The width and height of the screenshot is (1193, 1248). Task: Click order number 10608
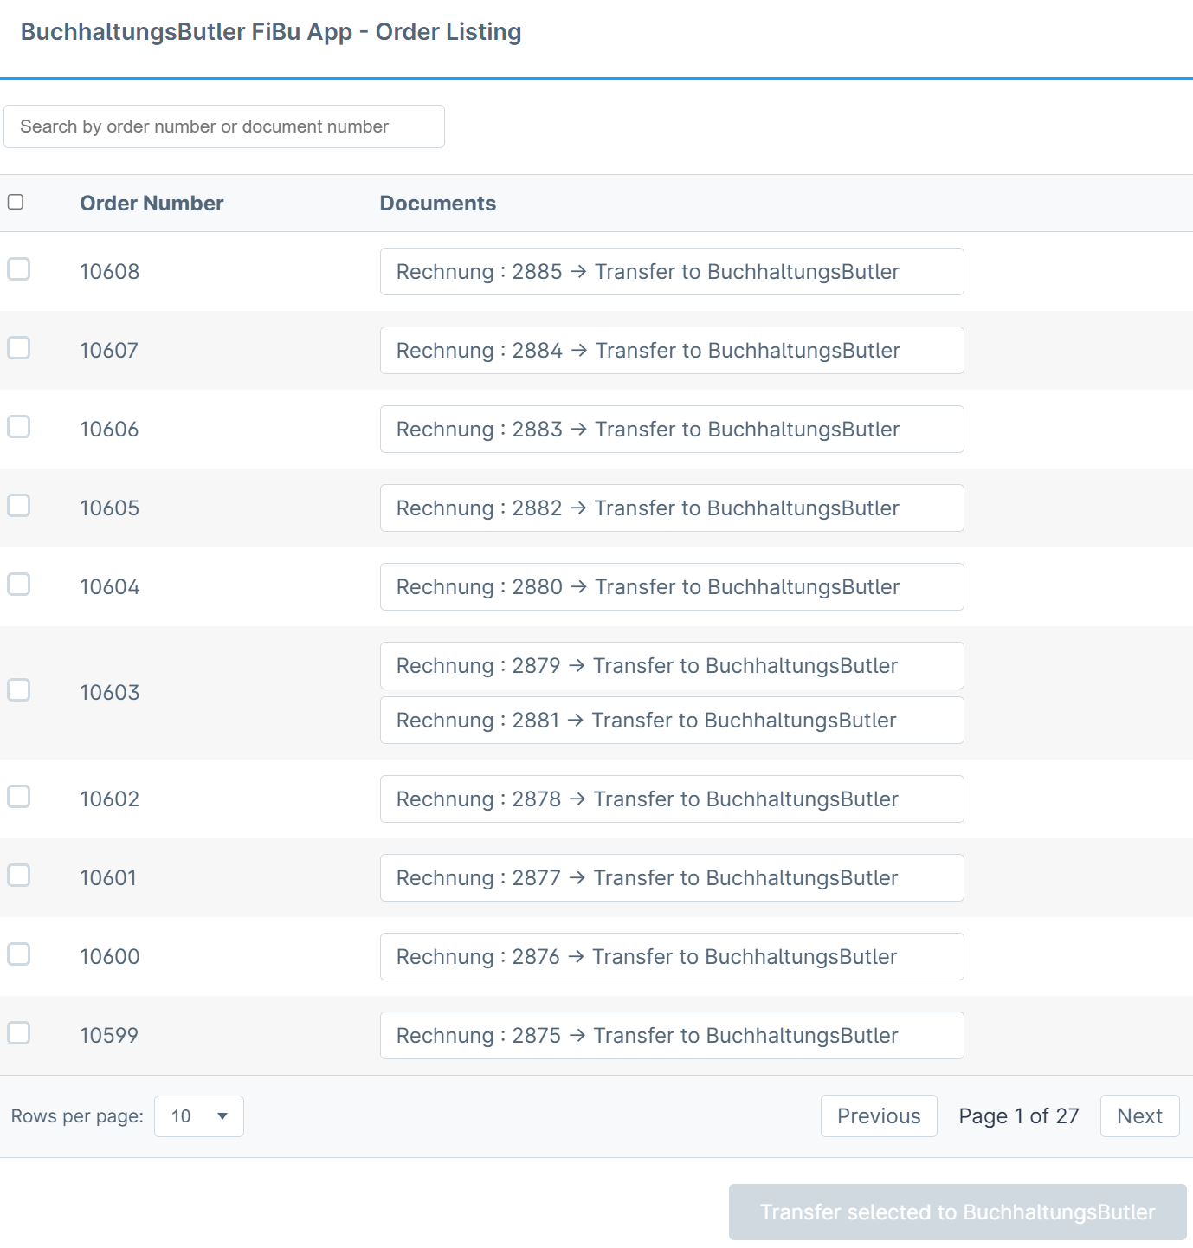110,272
